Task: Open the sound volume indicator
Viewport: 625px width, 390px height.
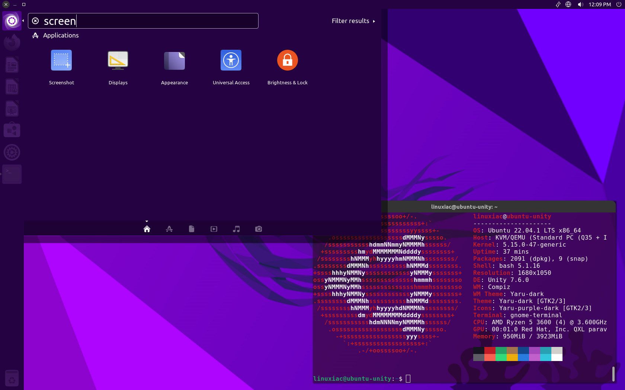Action: click(x=580, y=4)
